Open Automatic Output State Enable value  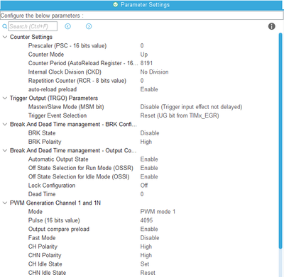(149, 159)
